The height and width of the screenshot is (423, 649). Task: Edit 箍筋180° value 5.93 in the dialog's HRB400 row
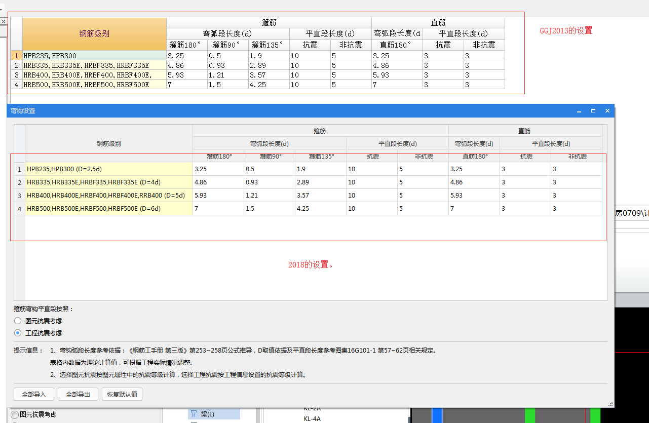click(x=218, y=196)
